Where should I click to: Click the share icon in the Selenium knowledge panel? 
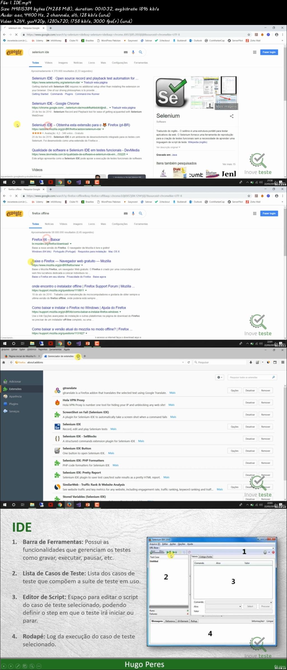[x=232, y=116]
